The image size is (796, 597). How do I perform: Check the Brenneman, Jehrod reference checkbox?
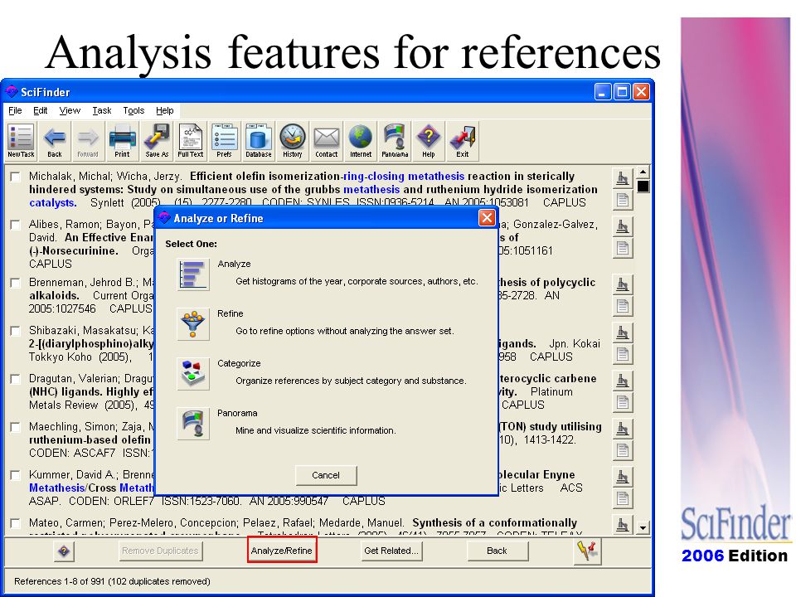tap(15, 283)
